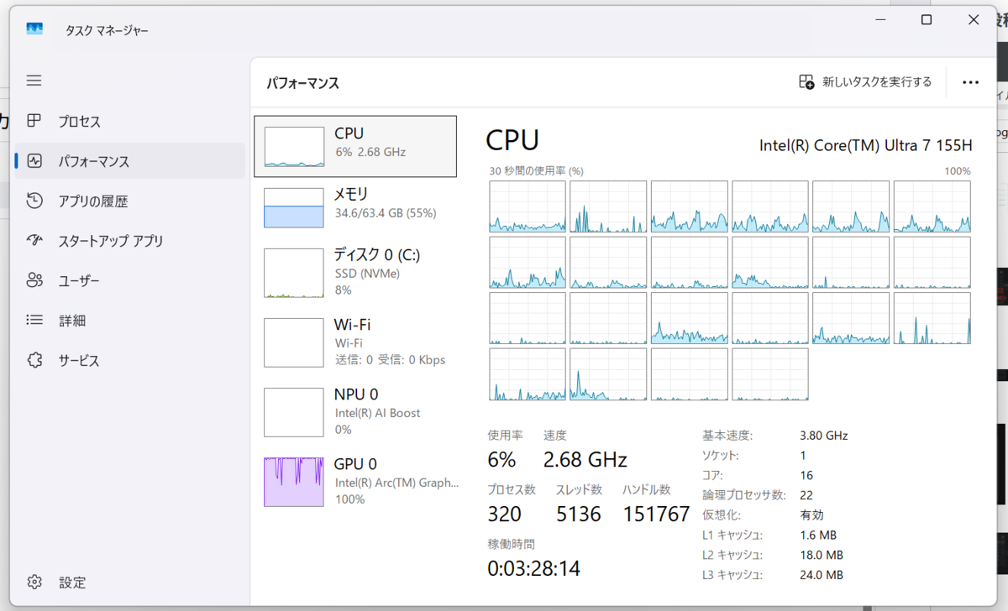
Task: Click the 使用率 value 6%
Action: point(501,460)
